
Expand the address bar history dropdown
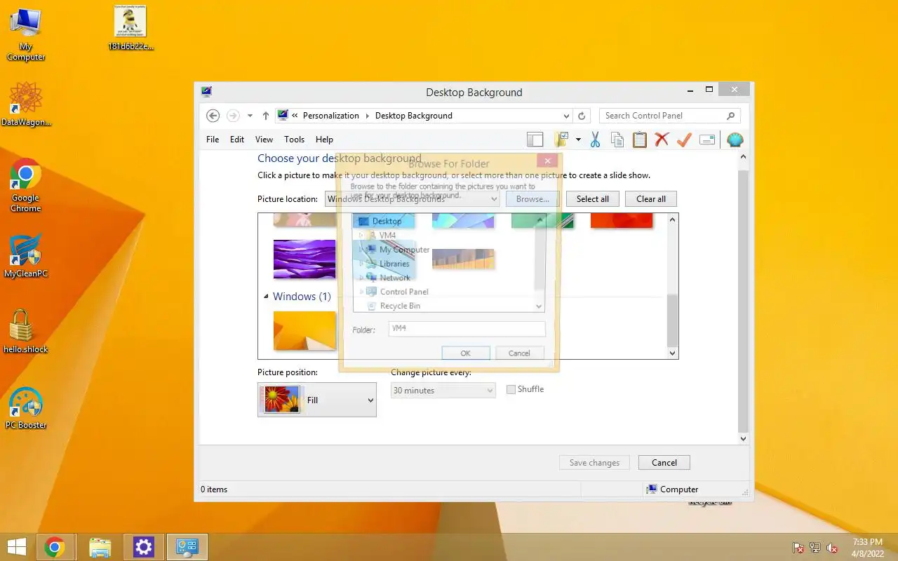[x=566, y=116]
